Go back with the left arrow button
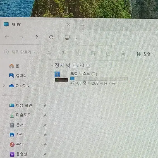 coord(7,37)
